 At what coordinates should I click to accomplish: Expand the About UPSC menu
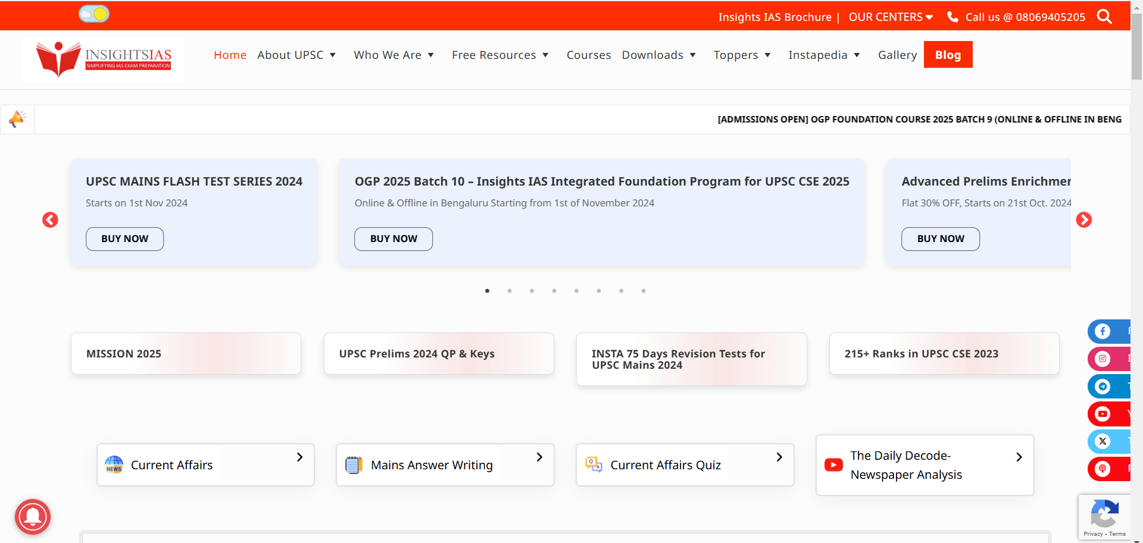(x=296, y=55)
